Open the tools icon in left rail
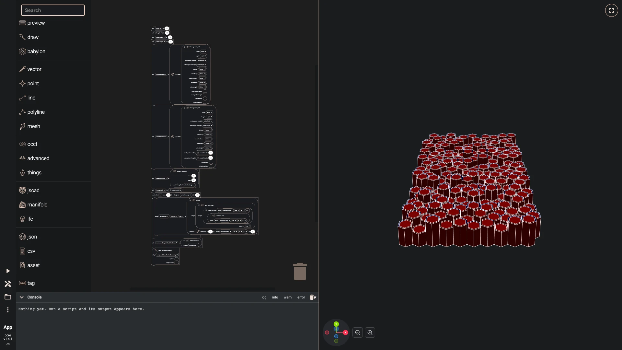 (8, 284)
